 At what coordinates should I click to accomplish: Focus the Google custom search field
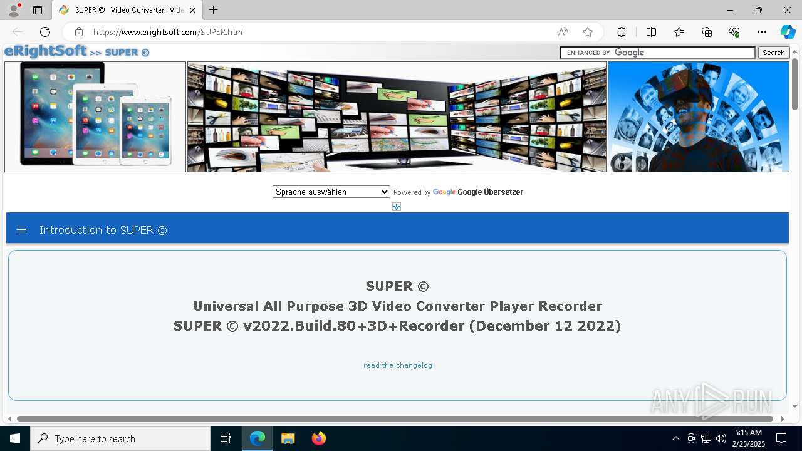[658, 53]
